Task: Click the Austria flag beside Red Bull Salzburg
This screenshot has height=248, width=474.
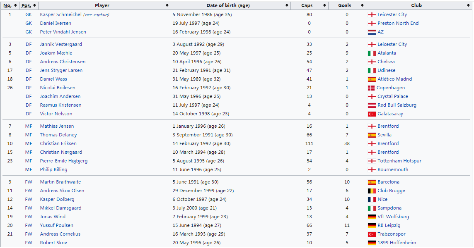Action: click(372, 105)
